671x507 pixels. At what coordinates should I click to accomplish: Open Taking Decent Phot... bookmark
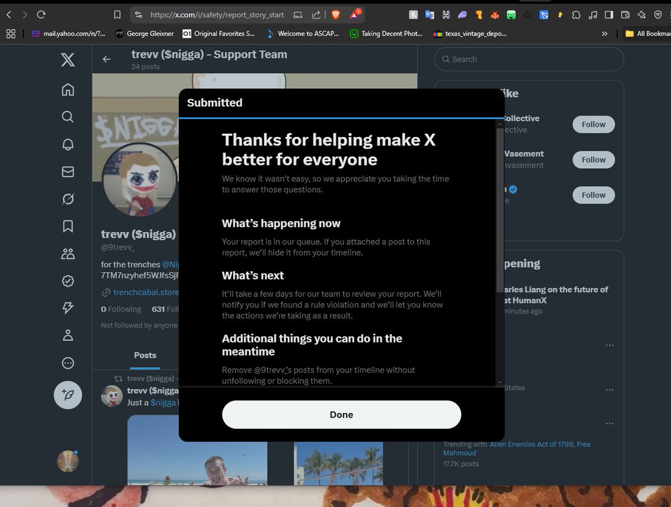[x=386, y=34]
